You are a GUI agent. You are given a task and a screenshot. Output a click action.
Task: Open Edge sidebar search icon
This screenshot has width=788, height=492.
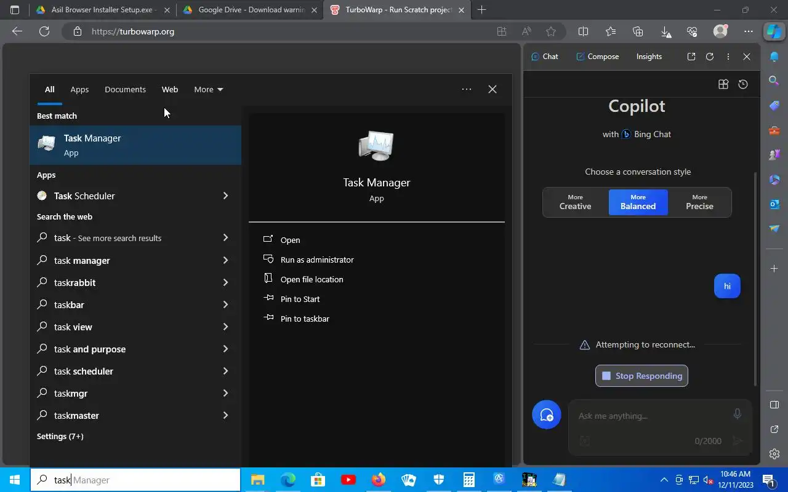coord(774,81)
